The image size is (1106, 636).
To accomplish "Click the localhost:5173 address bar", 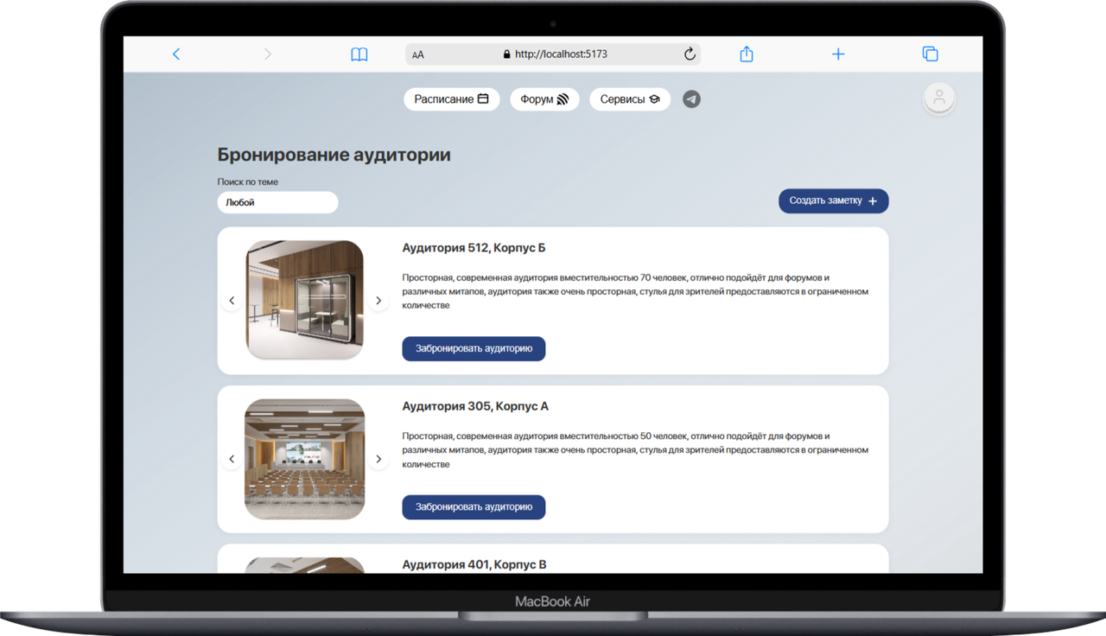I will 553,54.
